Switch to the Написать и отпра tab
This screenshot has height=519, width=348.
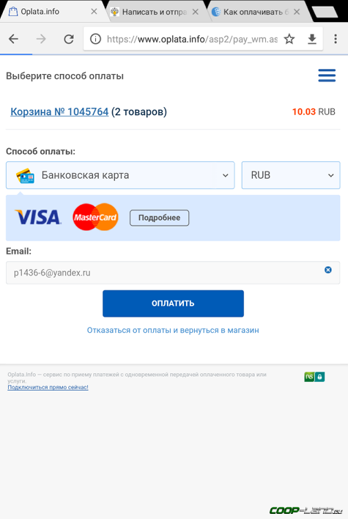[154, 12]
